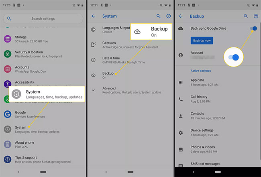
Task: Tap Device settings gear icon
Action: 181,133
